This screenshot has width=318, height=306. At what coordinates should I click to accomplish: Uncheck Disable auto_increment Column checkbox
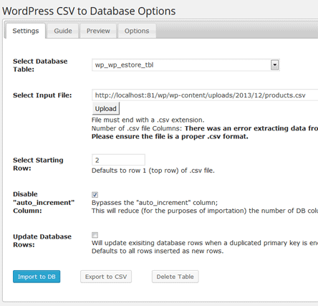pos(95,194)
